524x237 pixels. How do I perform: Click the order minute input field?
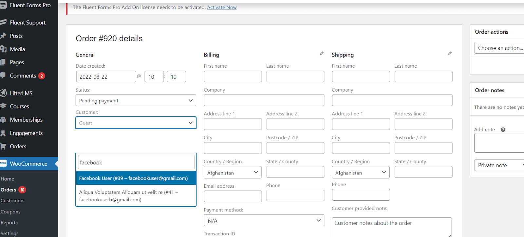[x=176, y=76]
